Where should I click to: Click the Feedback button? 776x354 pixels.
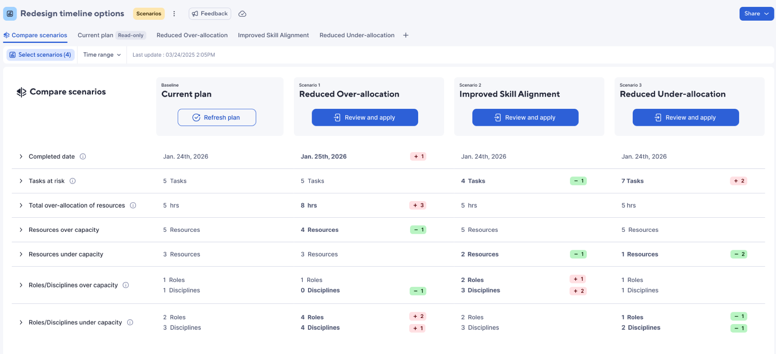210,14
